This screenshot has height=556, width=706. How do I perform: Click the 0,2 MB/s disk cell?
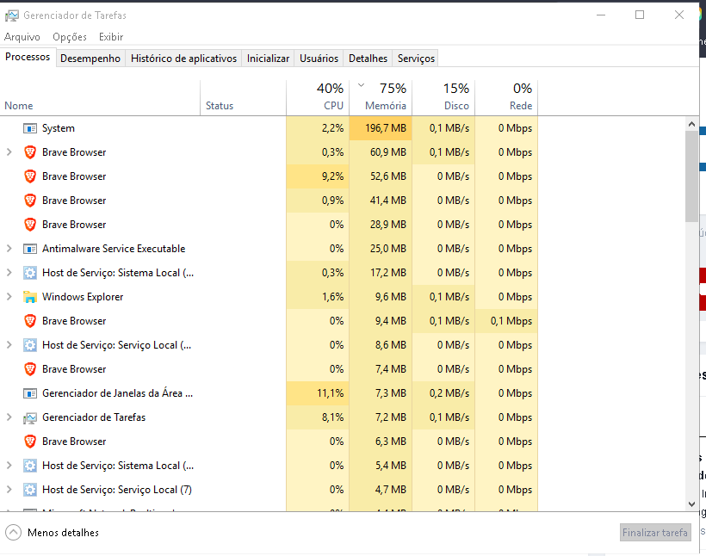(x=443, y=393)
